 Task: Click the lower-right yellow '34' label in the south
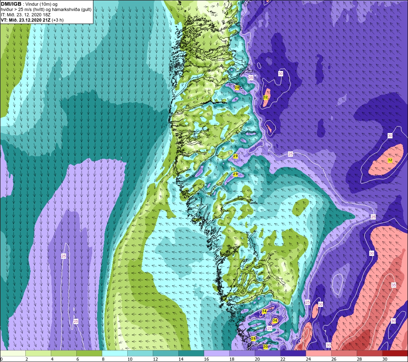click(275, 320)
